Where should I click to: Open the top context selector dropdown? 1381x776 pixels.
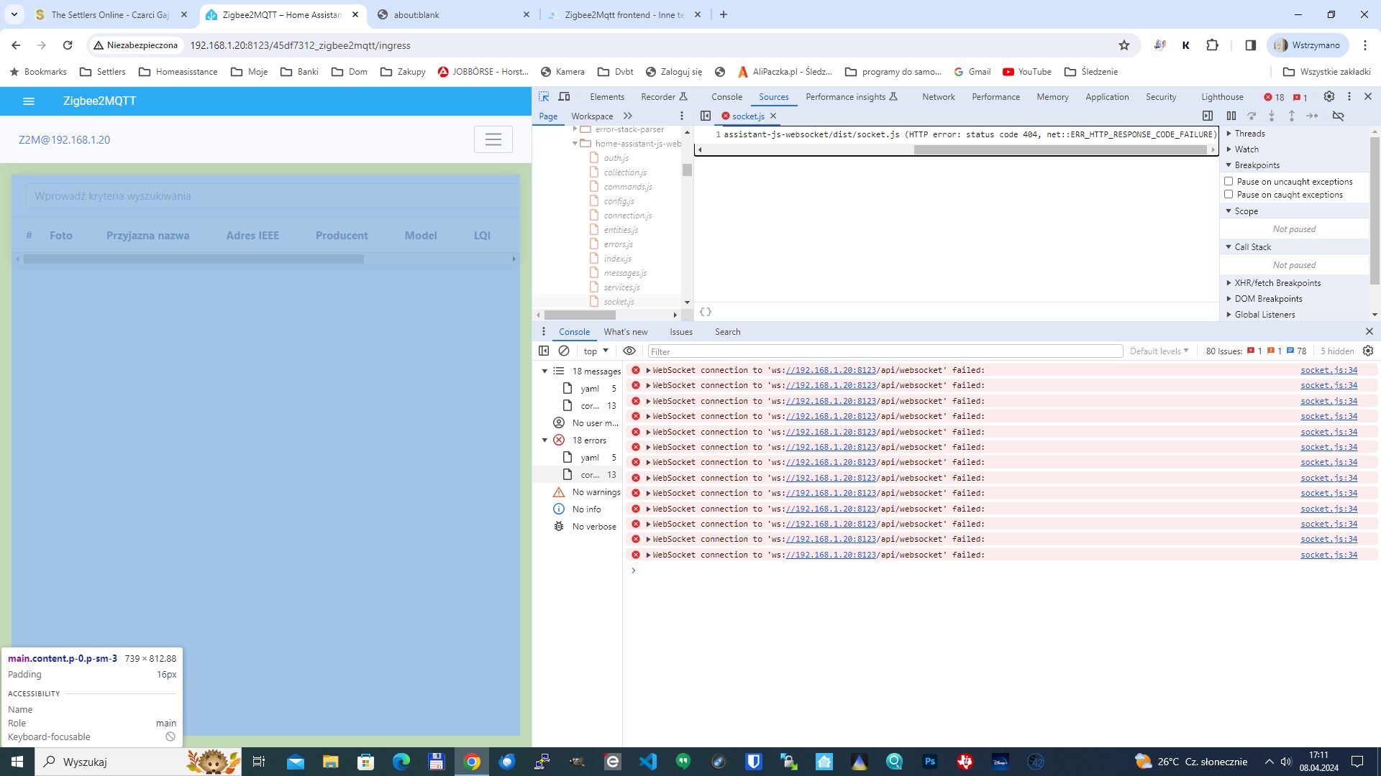[596, 351]
